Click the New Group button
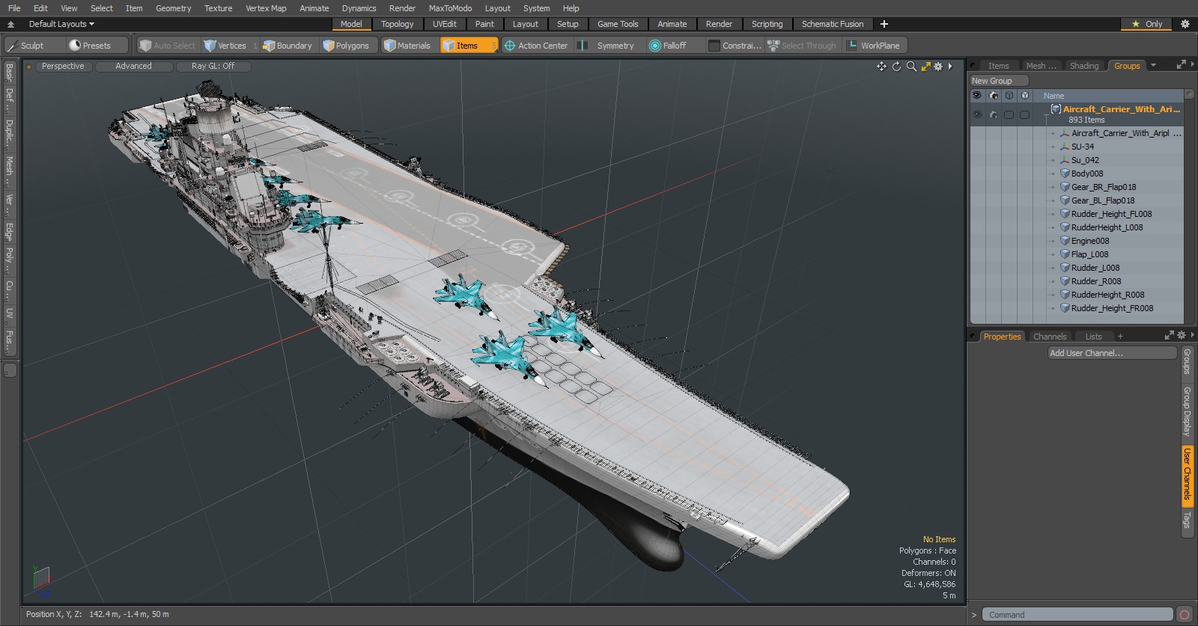The image size is (1198, 626). coord(999,81)
